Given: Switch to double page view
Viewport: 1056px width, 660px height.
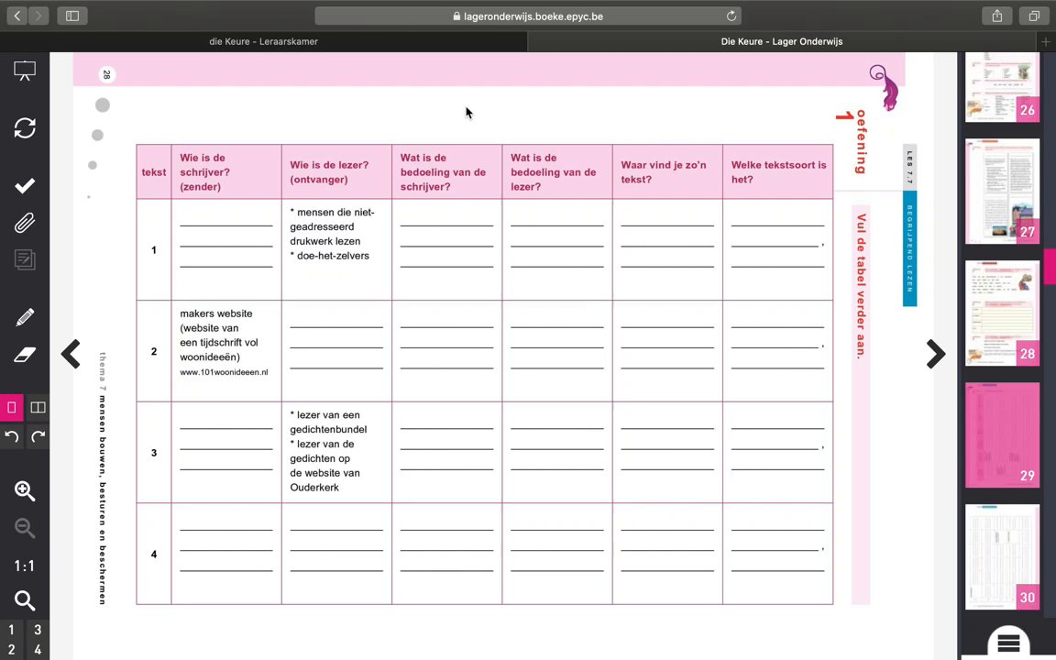Looking at the screenshot, I should coord(38,407).
